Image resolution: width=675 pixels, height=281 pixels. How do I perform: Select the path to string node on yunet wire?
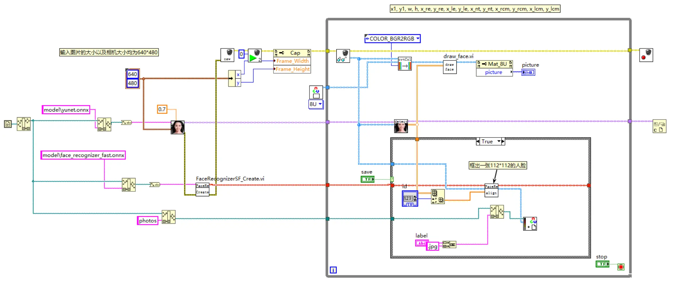126,122
